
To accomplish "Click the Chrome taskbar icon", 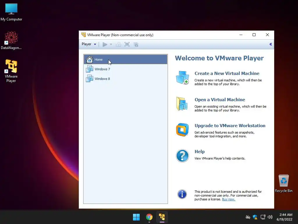I will click(x=149, y=217).
